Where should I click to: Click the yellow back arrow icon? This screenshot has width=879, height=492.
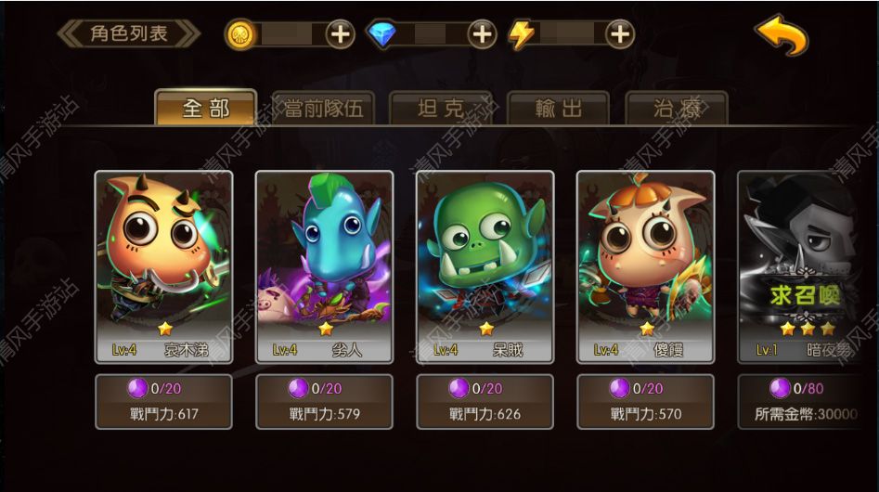(782, 36)
